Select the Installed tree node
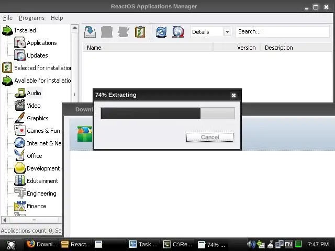 (x=25, y=30)
